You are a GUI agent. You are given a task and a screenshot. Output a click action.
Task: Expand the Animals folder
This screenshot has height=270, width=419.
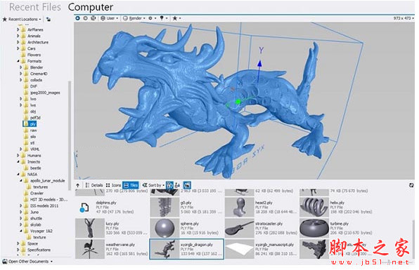[18, 36]
